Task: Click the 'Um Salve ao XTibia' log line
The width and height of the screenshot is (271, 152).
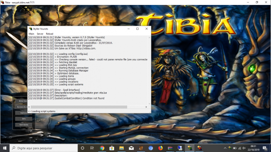Action: [62, 48]
